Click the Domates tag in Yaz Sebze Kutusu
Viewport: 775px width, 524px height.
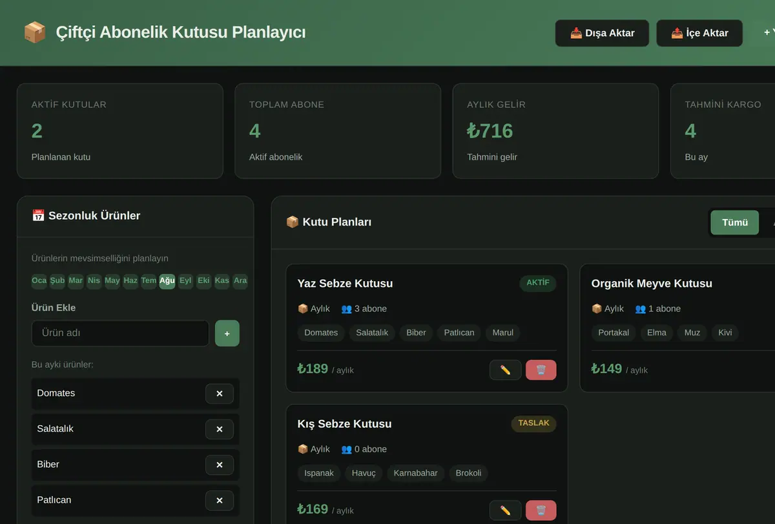click(321, 333)
